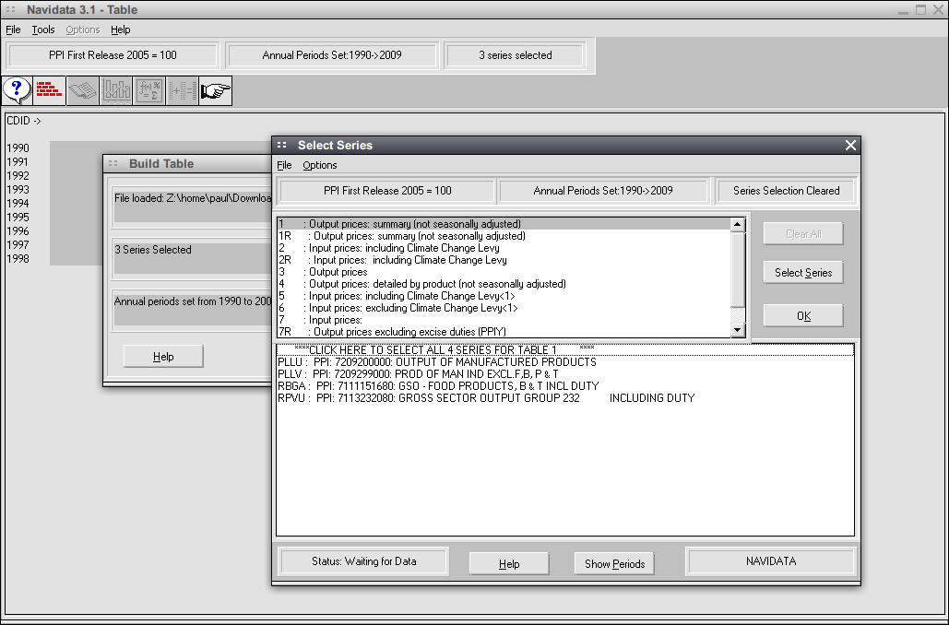Click year row 1995 in main table

pyautogui.click(x=18, y=218)
